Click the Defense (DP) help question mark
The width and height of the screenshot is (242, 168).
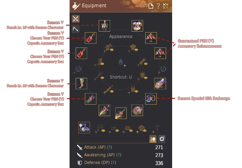tap(113, 163)
